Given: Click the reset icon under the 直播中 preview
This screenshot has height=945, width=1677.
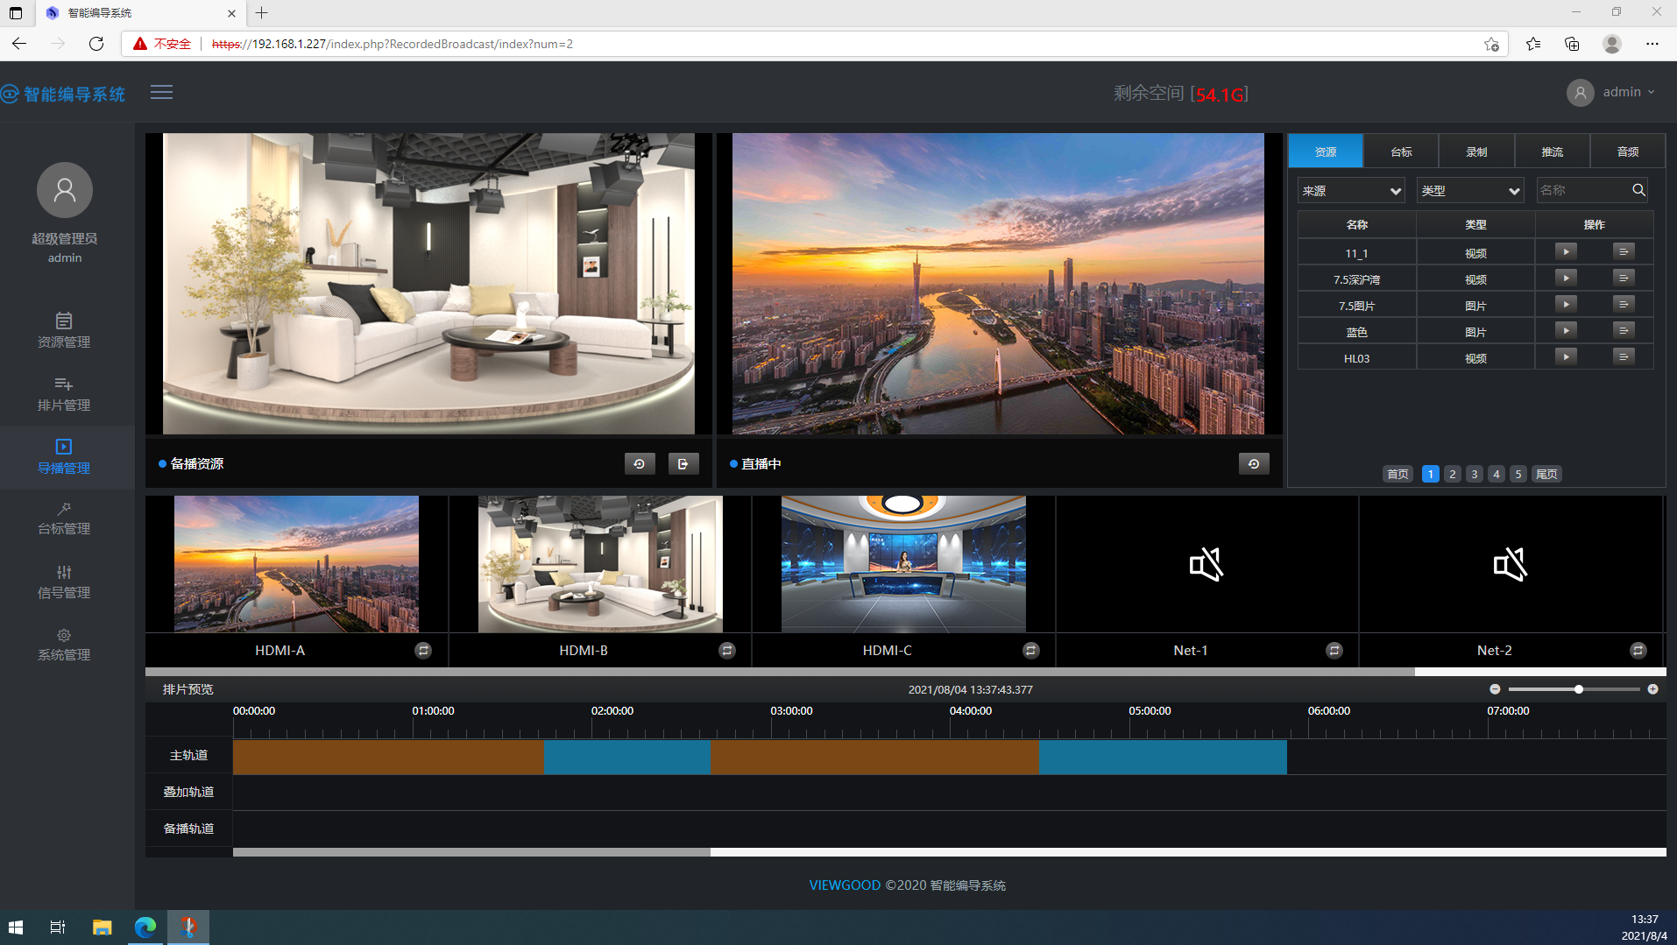Looking at the screenshot, I should [x=1254, y=464].
